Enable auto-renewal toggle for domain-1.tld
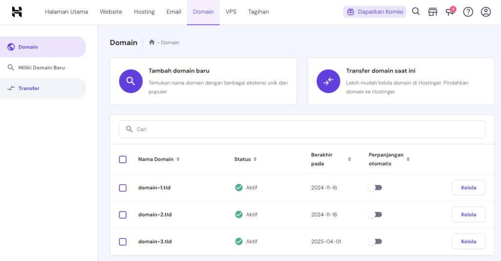The image size is (501, 261). coord(375,188)
